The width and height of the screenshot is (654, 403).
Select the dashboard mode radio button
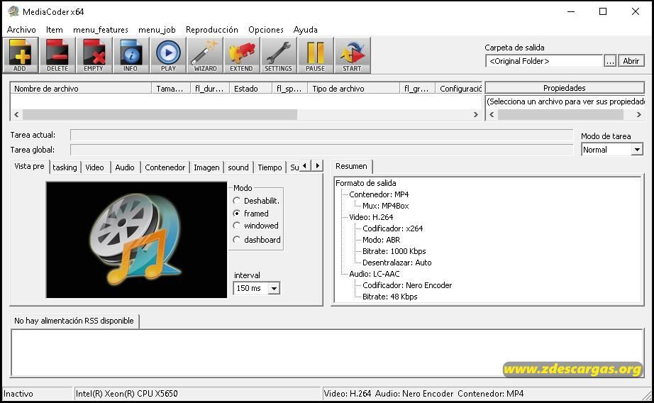236,240
